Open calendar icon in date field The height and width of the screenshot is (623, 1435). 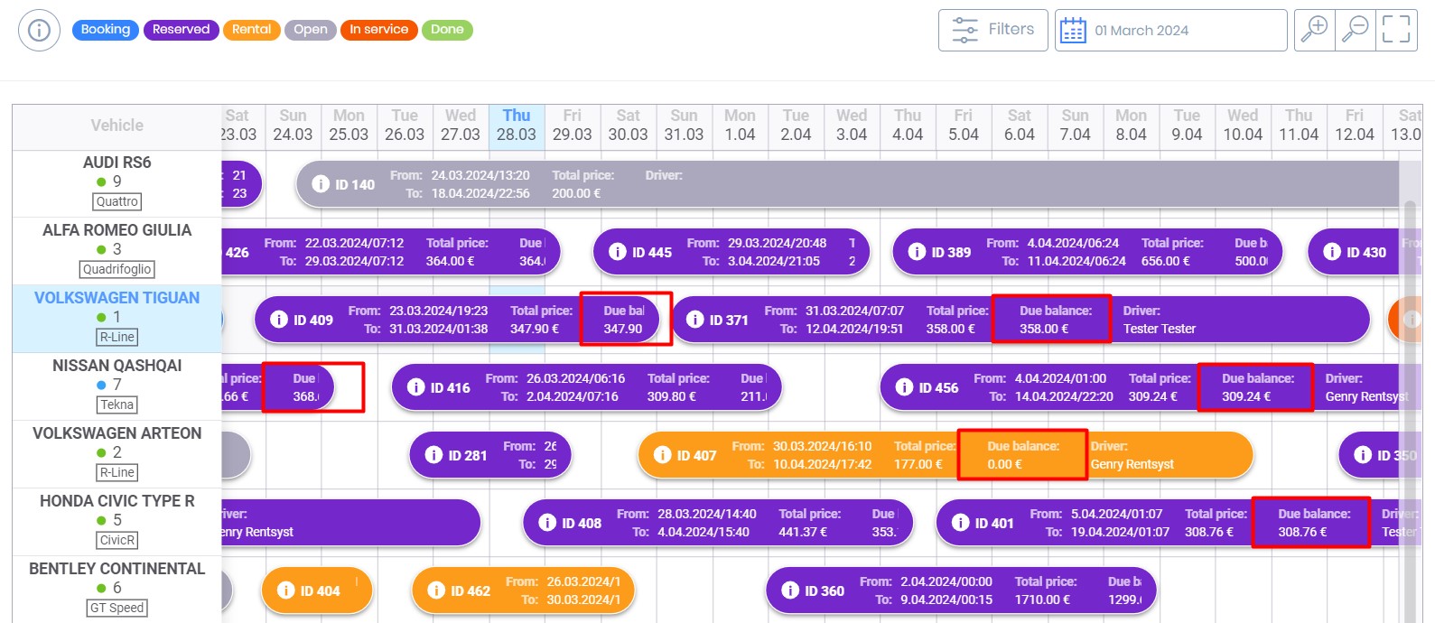(1073, 31)
